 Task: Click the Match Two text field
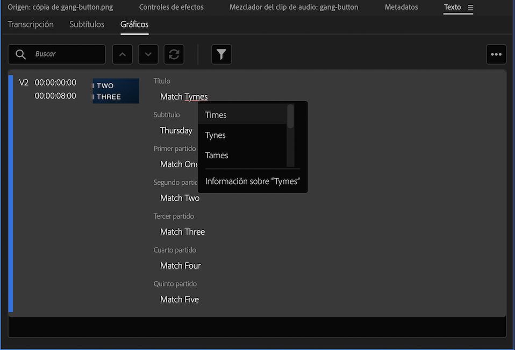pos(180,198)
